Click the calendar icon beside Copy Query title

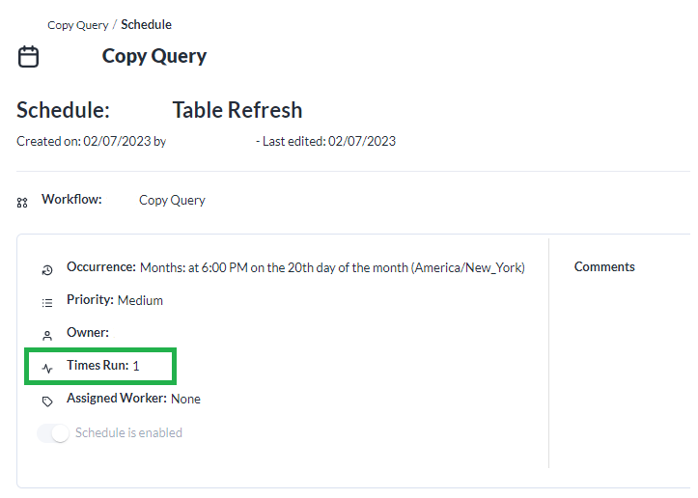29,57
